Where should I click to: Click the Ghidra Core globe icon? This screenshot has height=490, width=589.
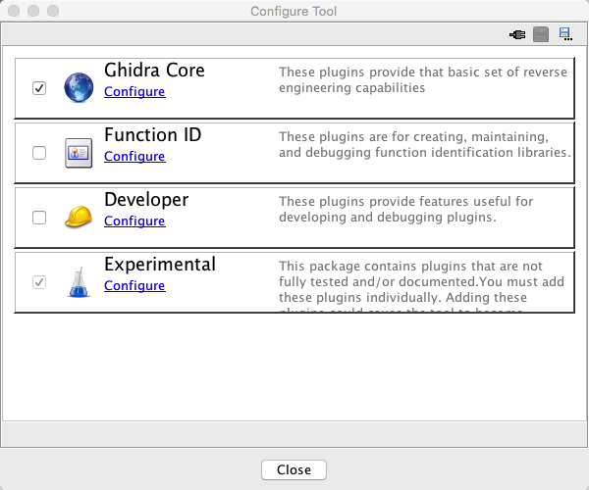click(79, 88)
